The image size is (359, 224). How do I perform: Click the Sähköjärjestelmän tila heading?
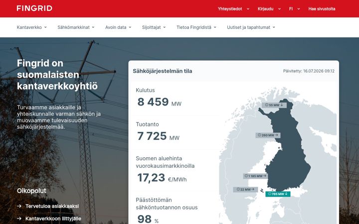point(163,71)
